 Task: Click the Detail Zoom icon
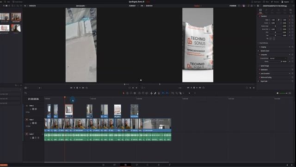pyautogui.click(x=176, y=93)
